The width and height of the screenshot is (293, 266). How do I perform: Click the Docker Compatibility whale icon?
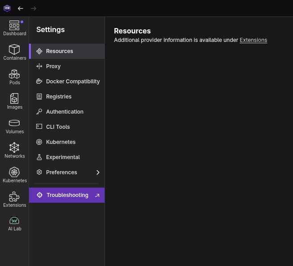[39, 81]
